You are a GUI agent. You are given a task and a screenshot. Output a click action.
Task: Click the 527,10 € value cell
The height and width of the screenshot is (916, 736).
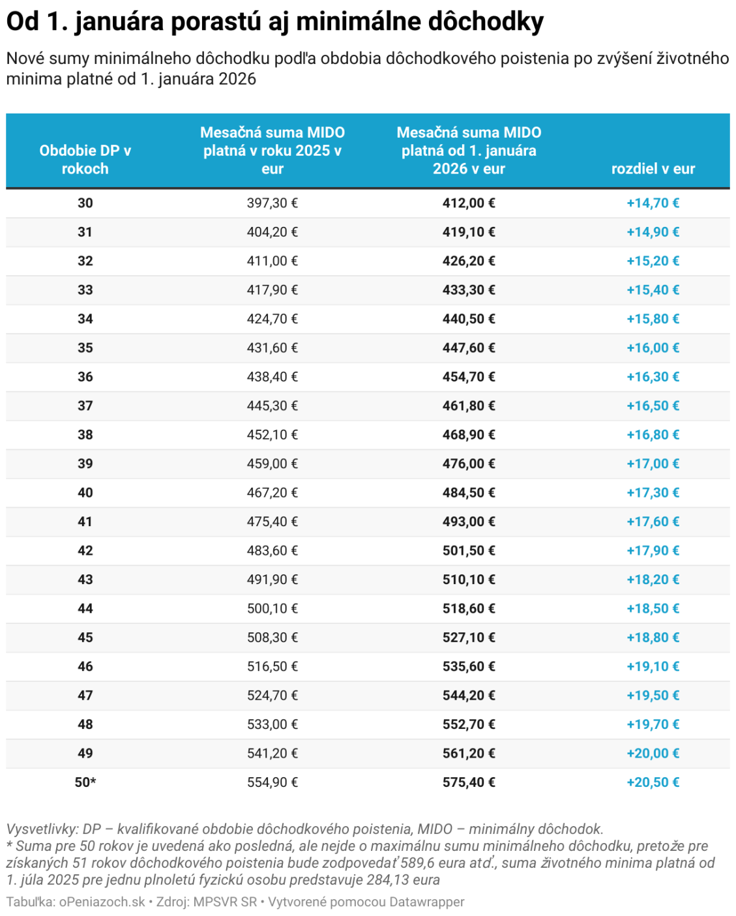[x=469, y=638]
